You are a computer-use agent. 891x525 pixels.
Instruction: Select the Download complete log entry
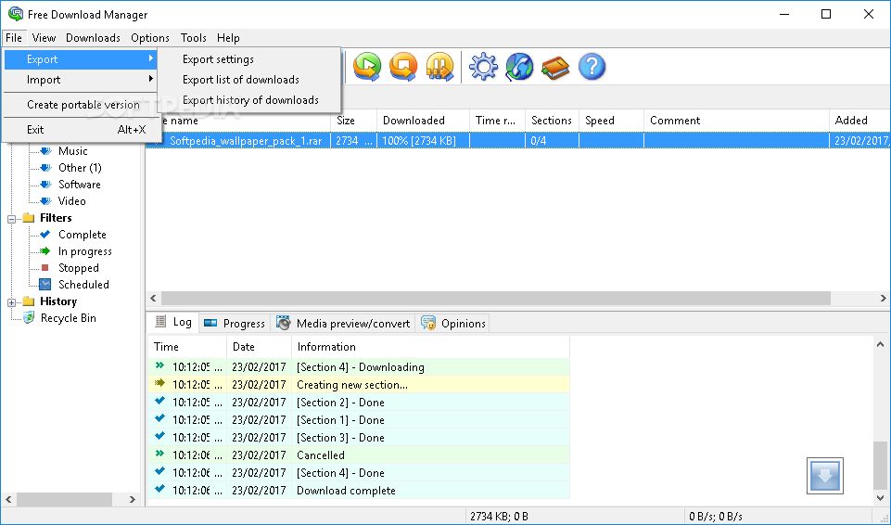pos(359,491)
